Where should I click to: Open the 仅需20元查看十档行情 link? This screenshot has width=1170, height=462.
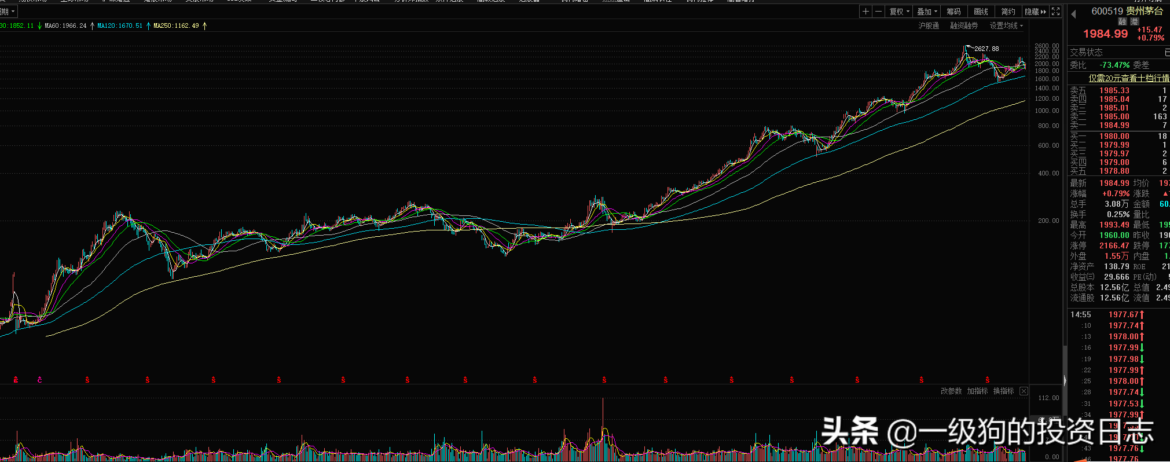click(x=1128, y=78)
